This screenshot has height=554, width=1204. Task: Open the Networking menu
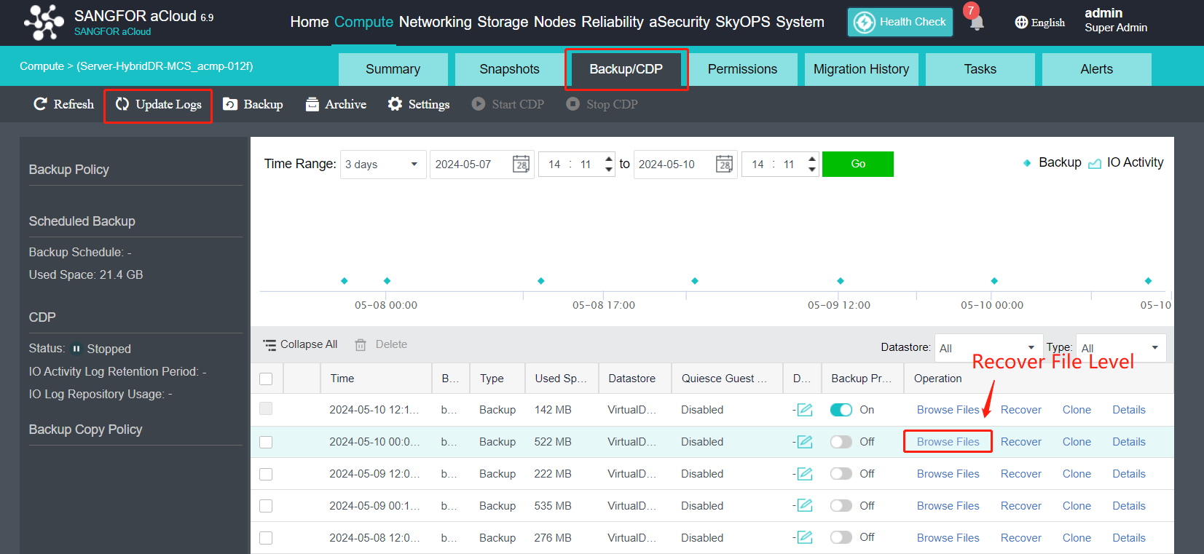435,23
